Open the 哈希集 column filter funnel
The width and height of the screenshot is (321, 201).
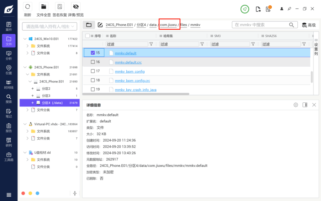pos(202,44)
